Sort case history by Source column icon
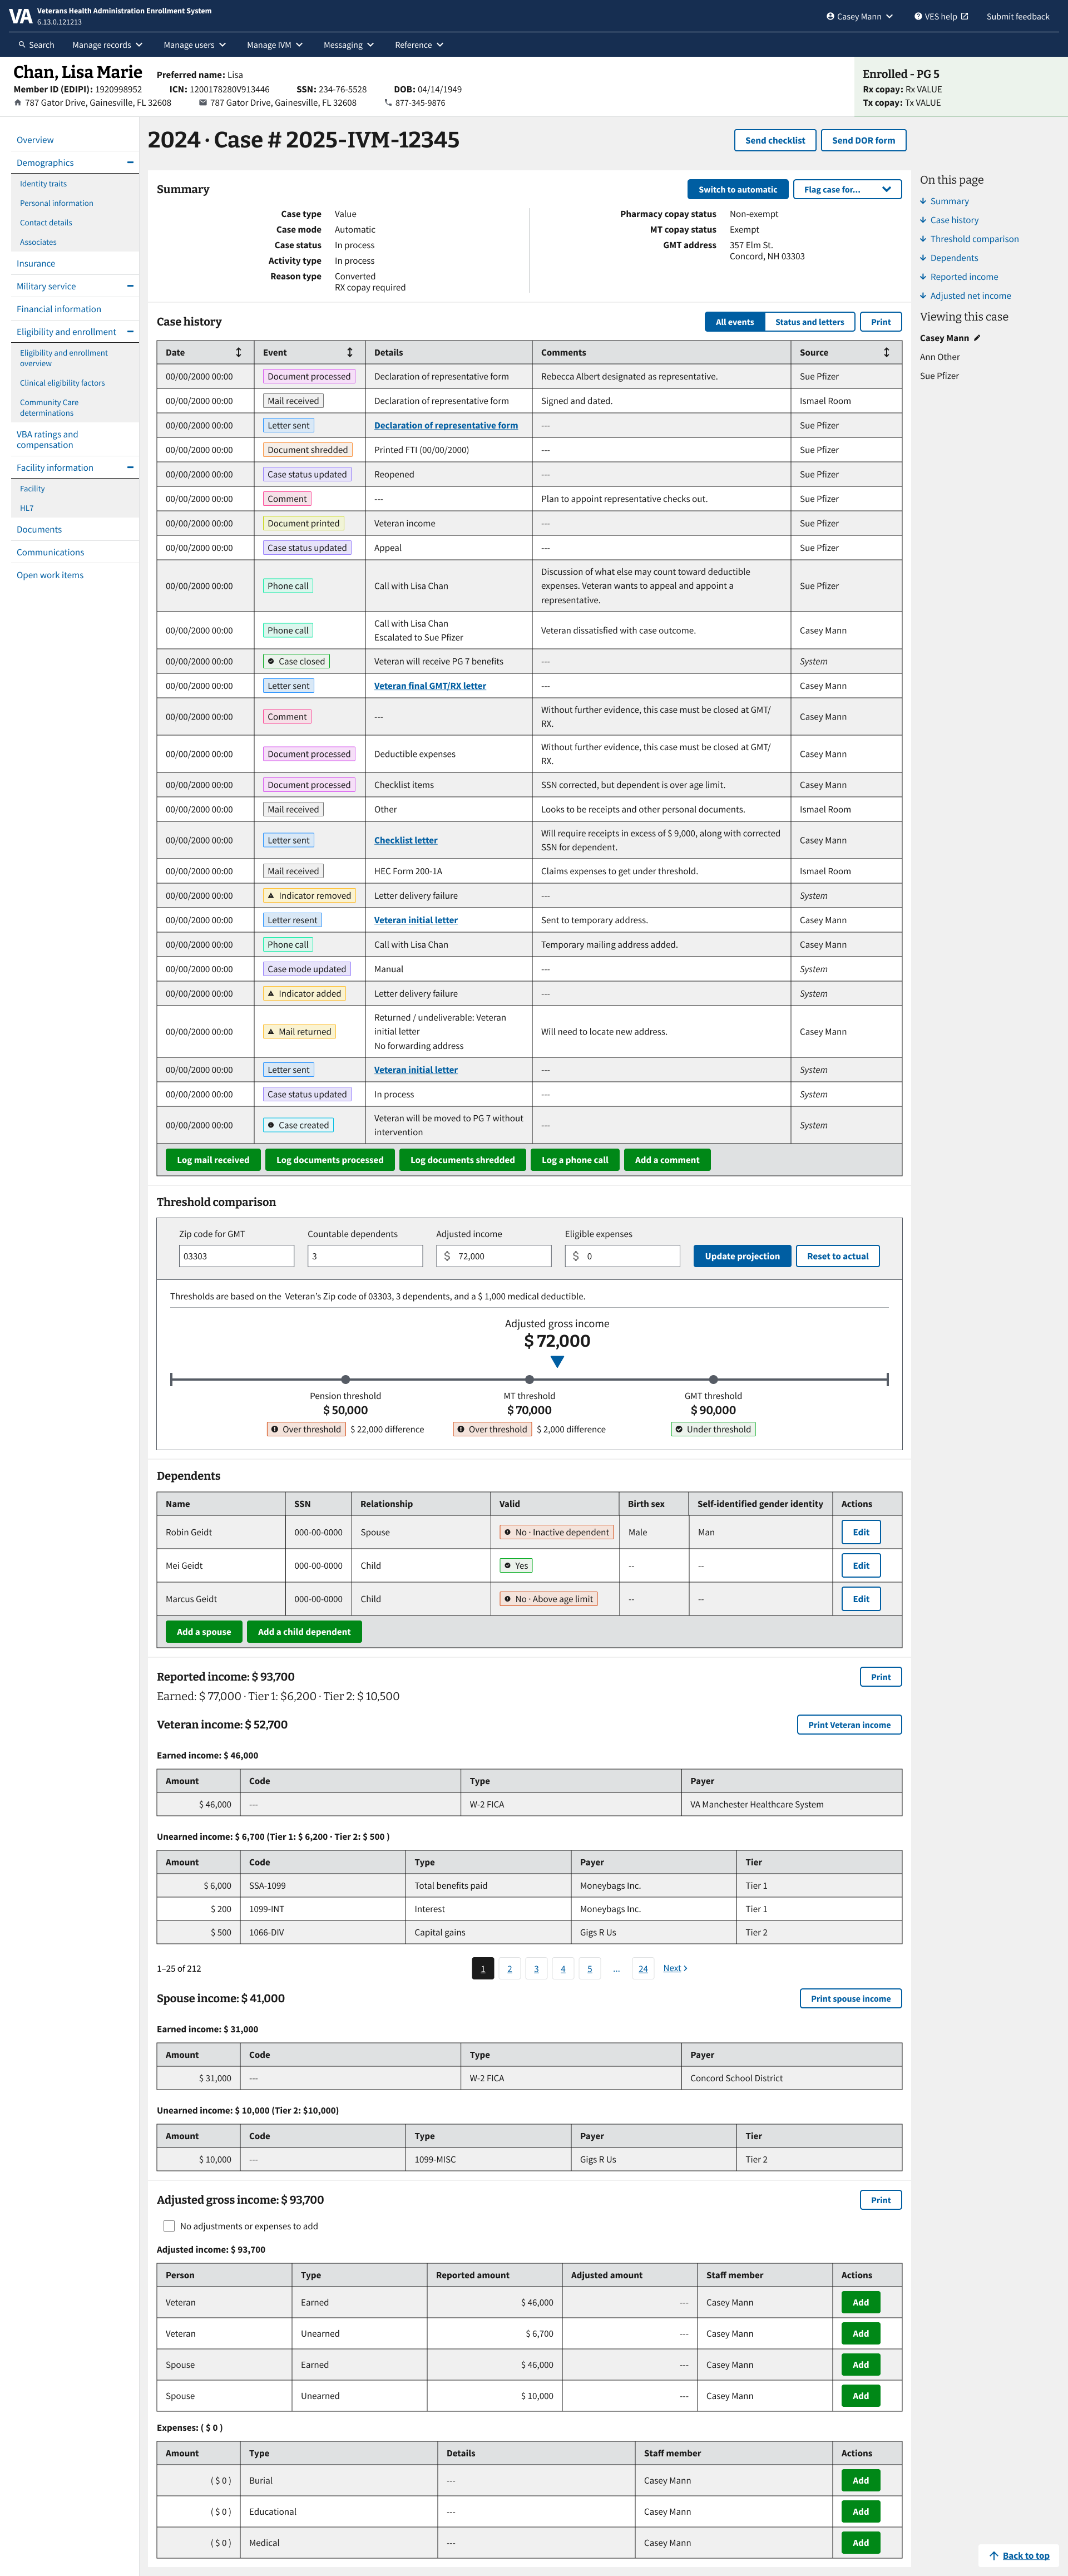Viewport: 1068px width, 2576px height. click(x=886, y=352)
